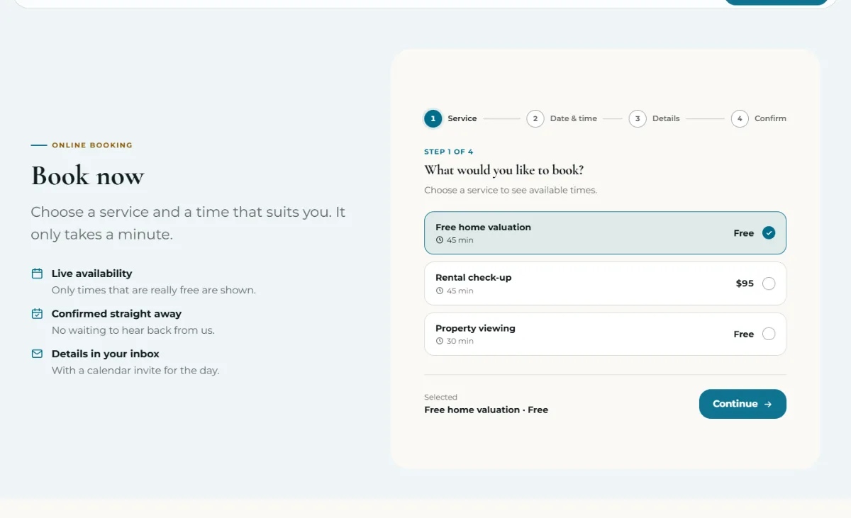The width and height of the screenshot is (851, 518).
Task: Click 'No waiting to hear back from us.'
Action: pyautogui.click(x=133, y=330)
